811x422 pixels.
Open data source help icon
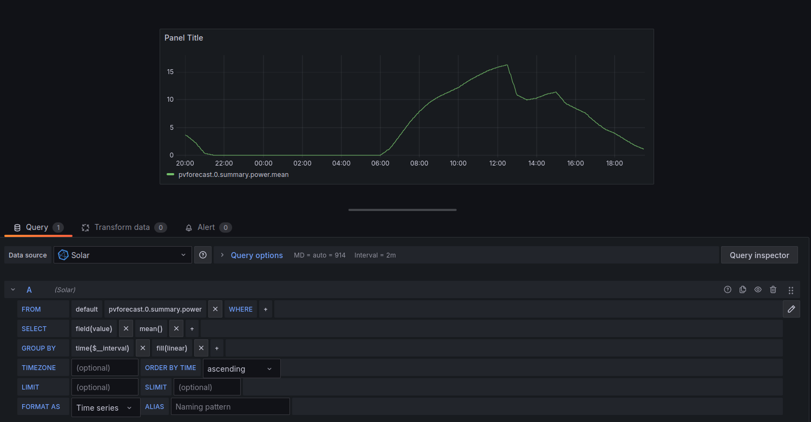coord(203,255)
